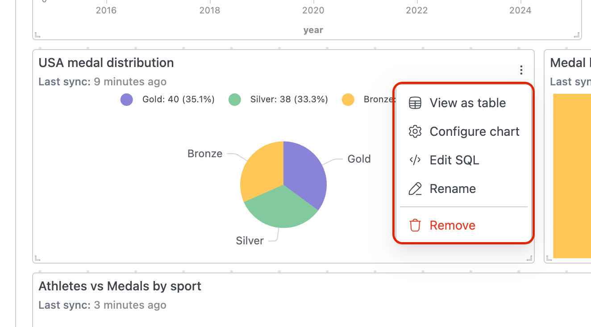This screenshot has width=591, height=327.
Task: Select View as table from the menu
Action: (467, 103)
